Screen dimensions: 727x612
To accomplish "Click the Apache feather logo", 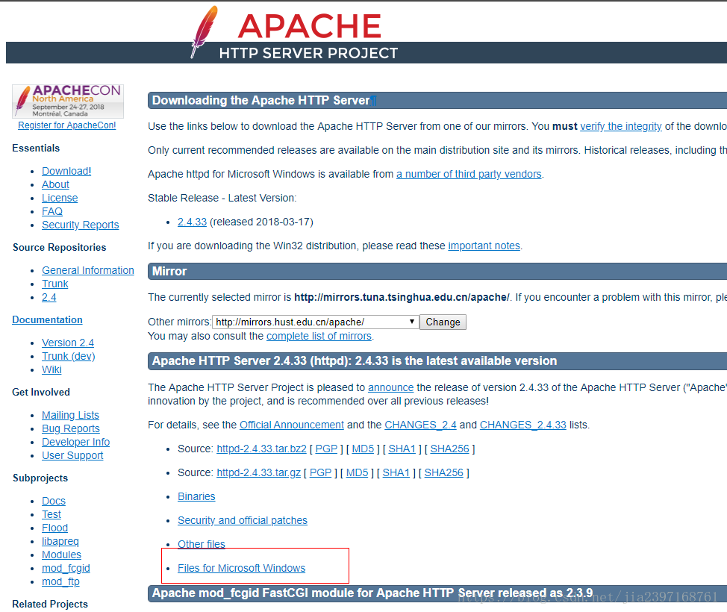I will (x=204, y=31).
